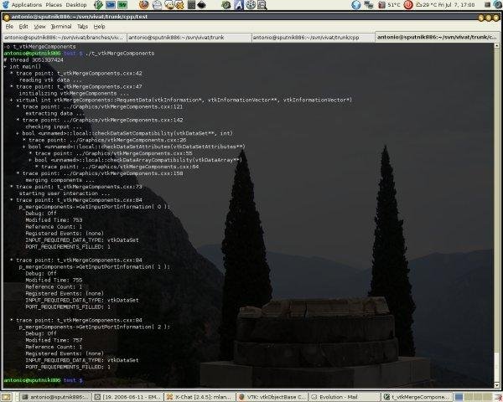Switch to the VTK: vtkObjectBase taskbar window
503x402 pixels.
click(x=272, y=397)
